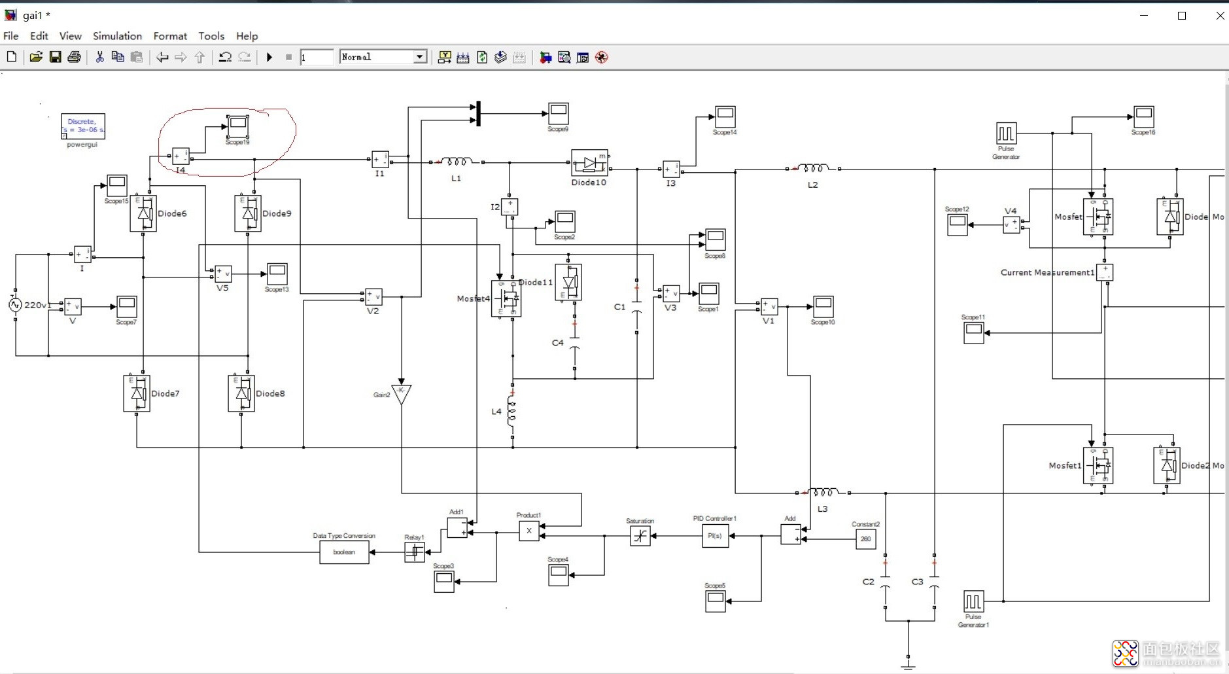
Task: Select the Product1 multiplier block
Action: pos(529,531)
